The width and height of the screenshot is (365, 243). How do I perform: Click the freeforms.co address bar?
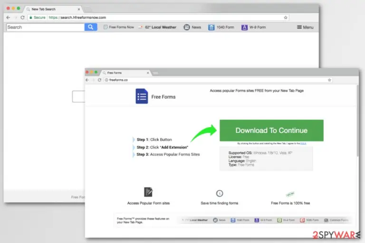pyautogui.click(x=218, y=80)
